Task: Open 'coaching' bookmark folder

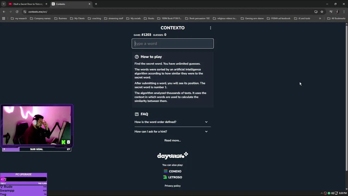Action: point(94,19)
